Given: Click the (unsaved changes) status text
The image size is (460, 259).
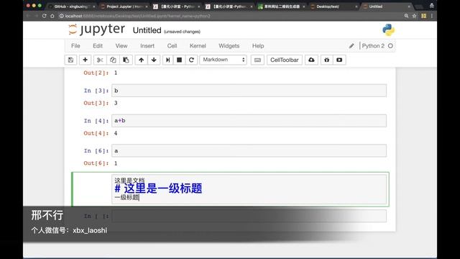Looking at the screenshot, I should click(182, 32).
